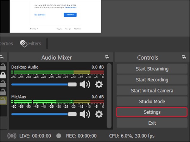Toggle the highlighted bottom source lock
190x142 pixels.
[3, 100]
